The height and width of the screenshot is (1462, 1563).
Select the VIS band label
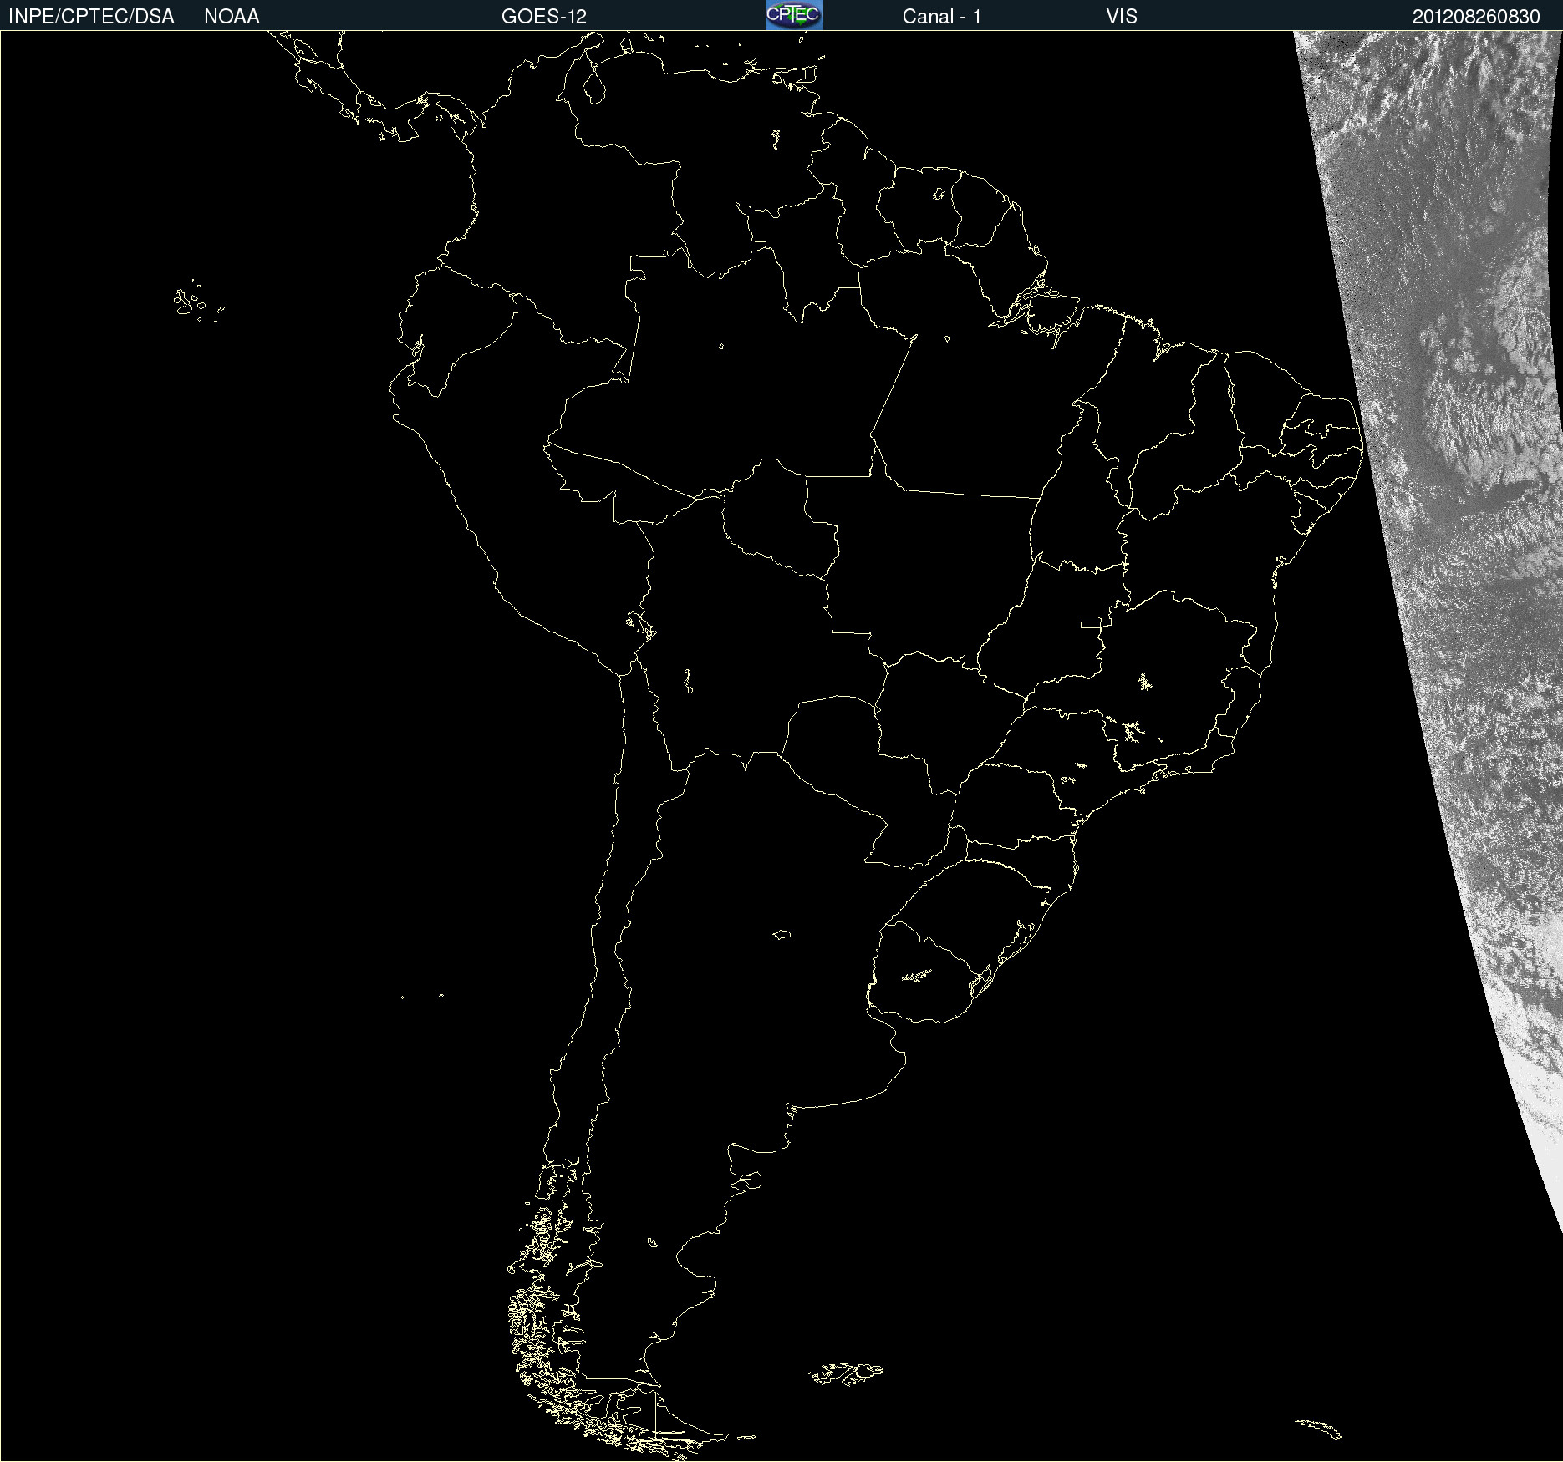coord(1122,17)
